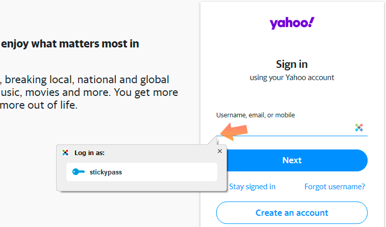
Task: Click the Username, email, or mobile label
Action: tap(255, 115)
